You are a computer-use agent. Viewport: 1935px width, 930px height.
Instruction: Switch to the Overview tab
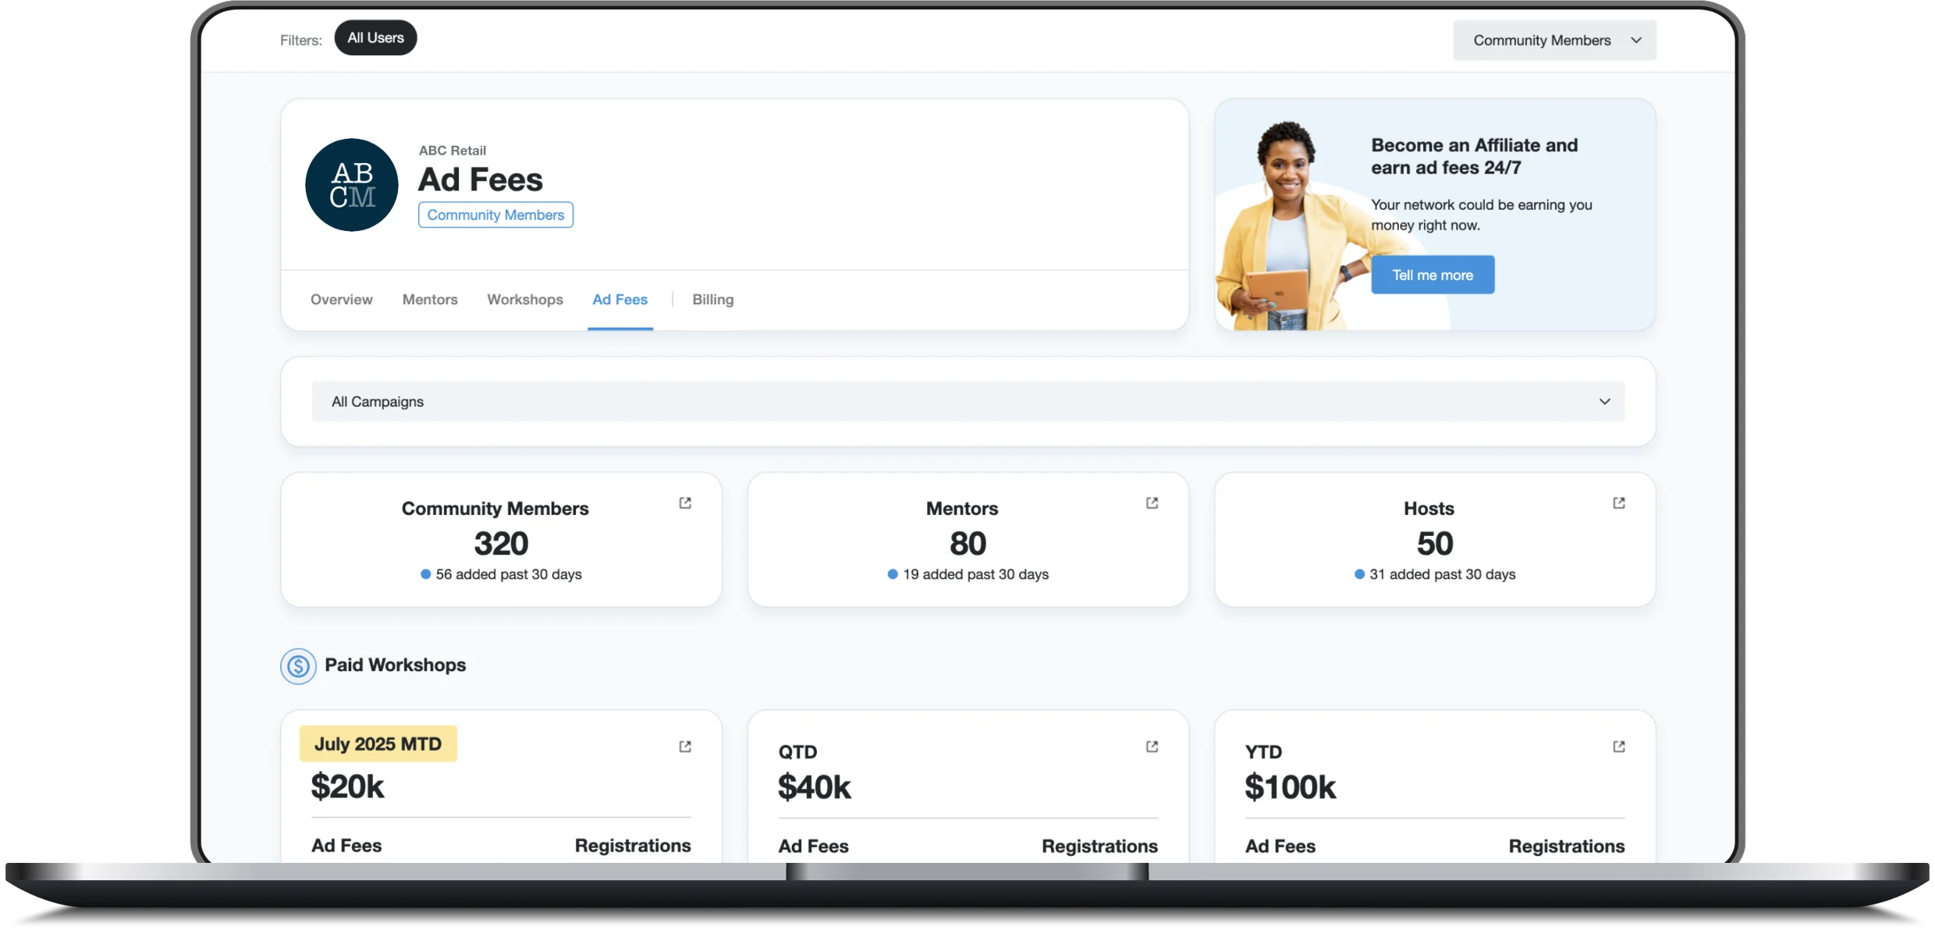tap(341, 300)
